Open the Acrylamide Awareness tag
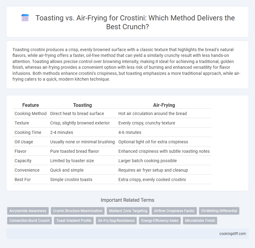This screenshot has height=248, width=255. coord(28,211)
